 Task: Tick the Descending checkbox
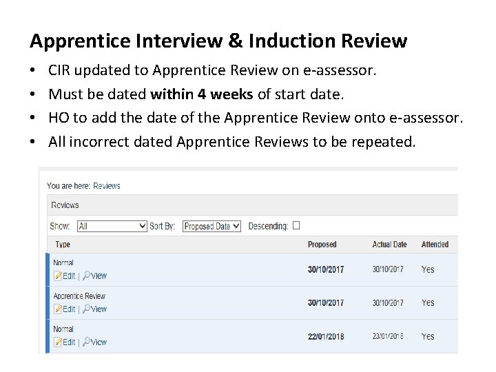click(296, 225)
